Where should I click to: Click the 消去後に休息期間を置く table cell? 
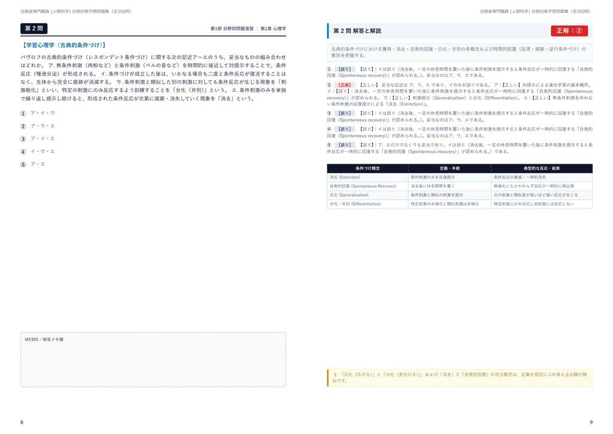pyautogui.click(x=450, y=186)
